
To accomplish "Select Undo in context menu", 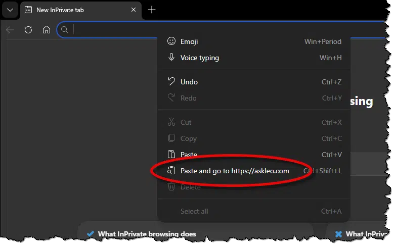I will point(254,82).
